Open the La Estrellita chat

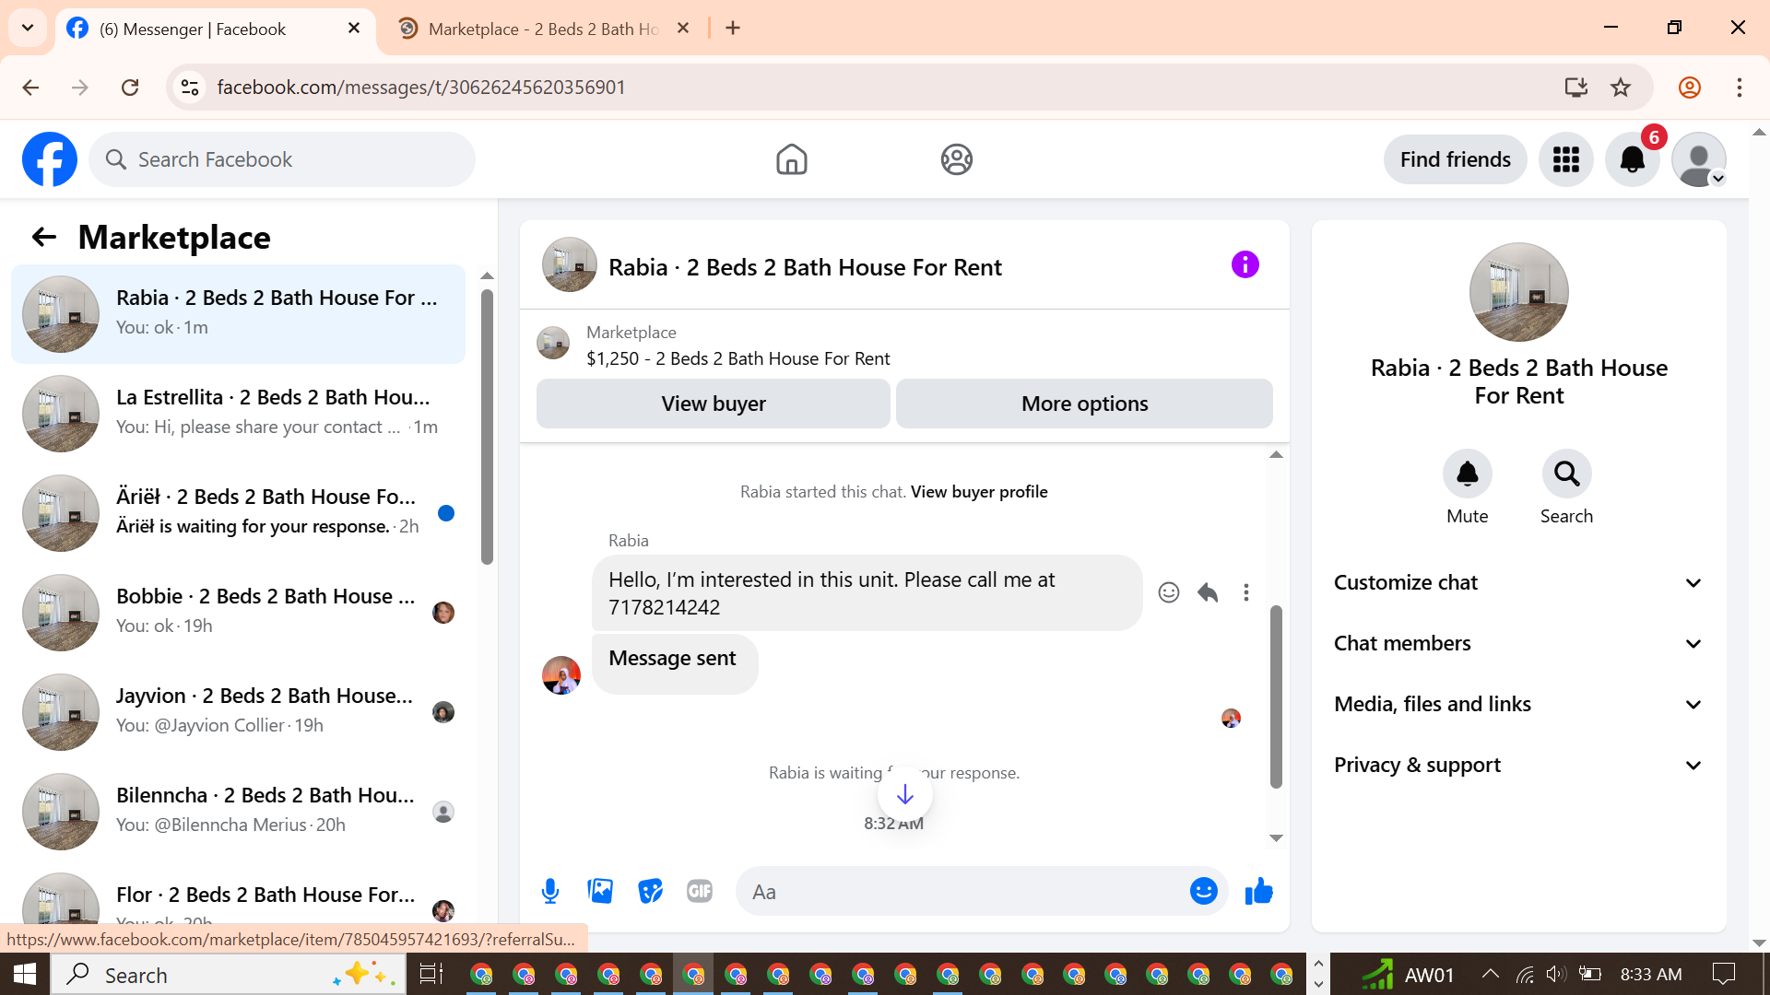coord(238,414)
